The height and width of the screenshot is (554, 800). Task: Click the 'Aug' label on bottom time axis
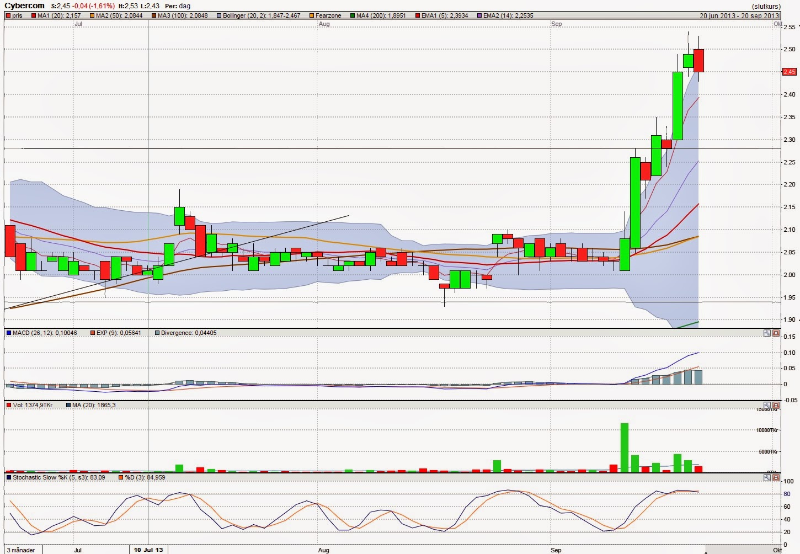click(324, 550)
